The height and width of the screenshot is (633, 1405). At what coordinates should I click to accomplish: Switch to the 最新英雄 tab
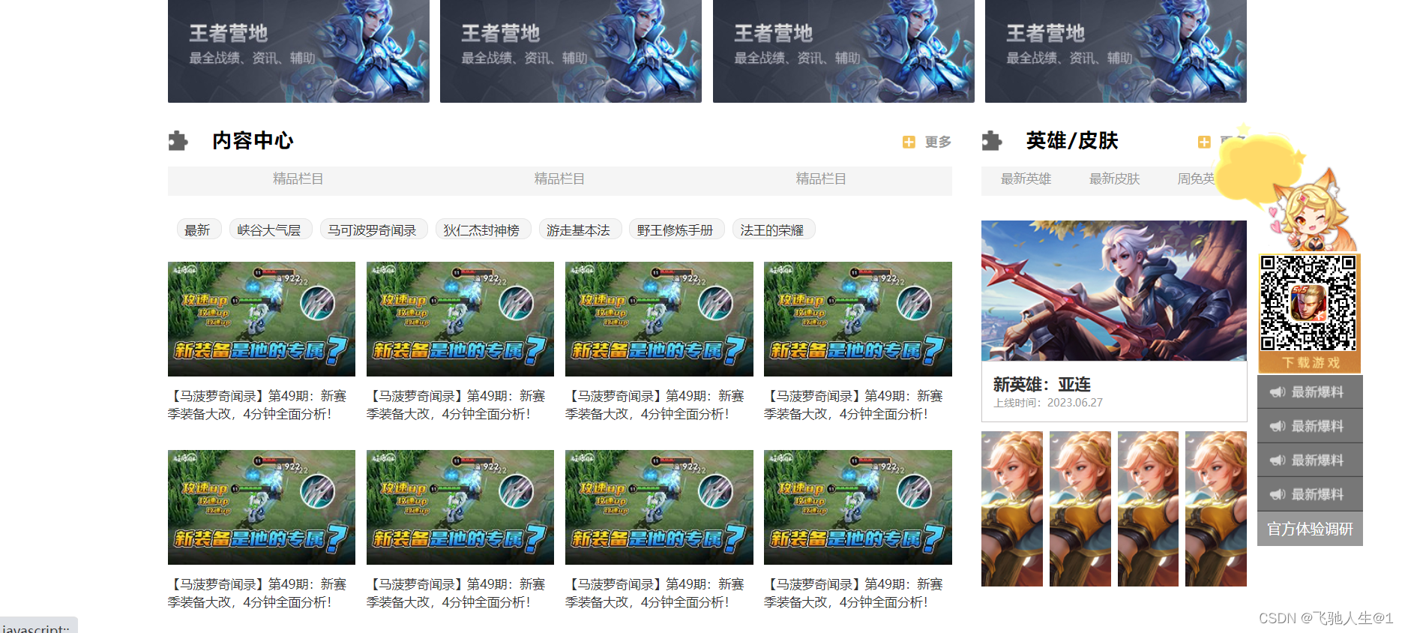coord(1026,178)
